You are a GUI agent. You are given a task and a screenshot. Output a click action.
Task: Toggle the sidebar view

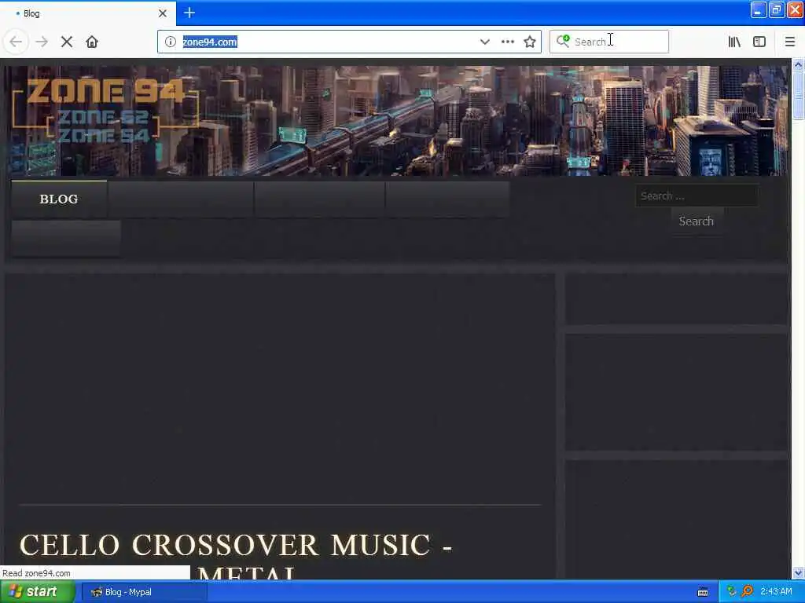coord(759,42)
